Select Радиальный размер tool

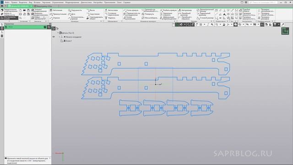point(203,14)
